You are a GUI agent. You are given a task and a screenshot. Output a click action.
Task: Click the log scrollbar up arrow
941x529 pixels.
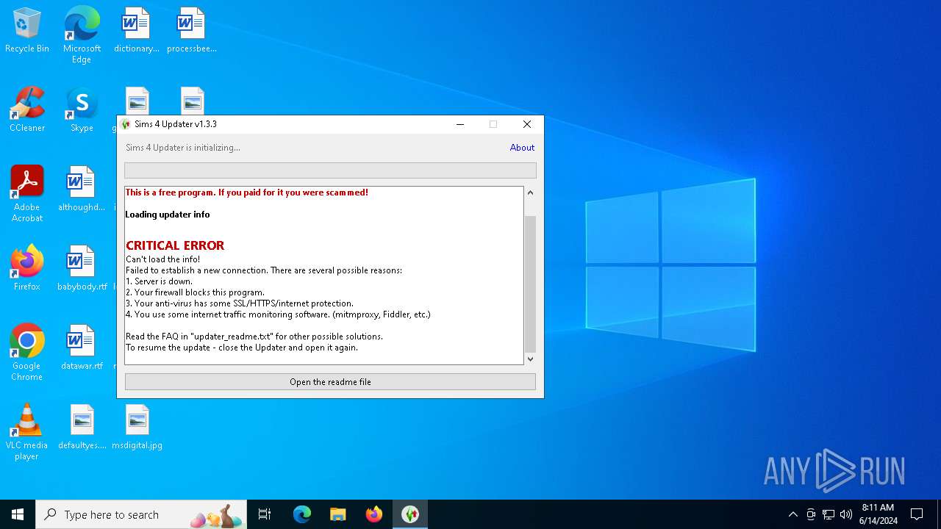tap(530, 192)
